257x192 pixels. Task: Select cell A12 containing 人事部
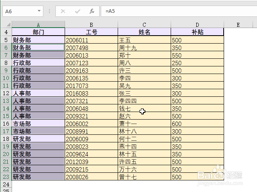(39, 93)
